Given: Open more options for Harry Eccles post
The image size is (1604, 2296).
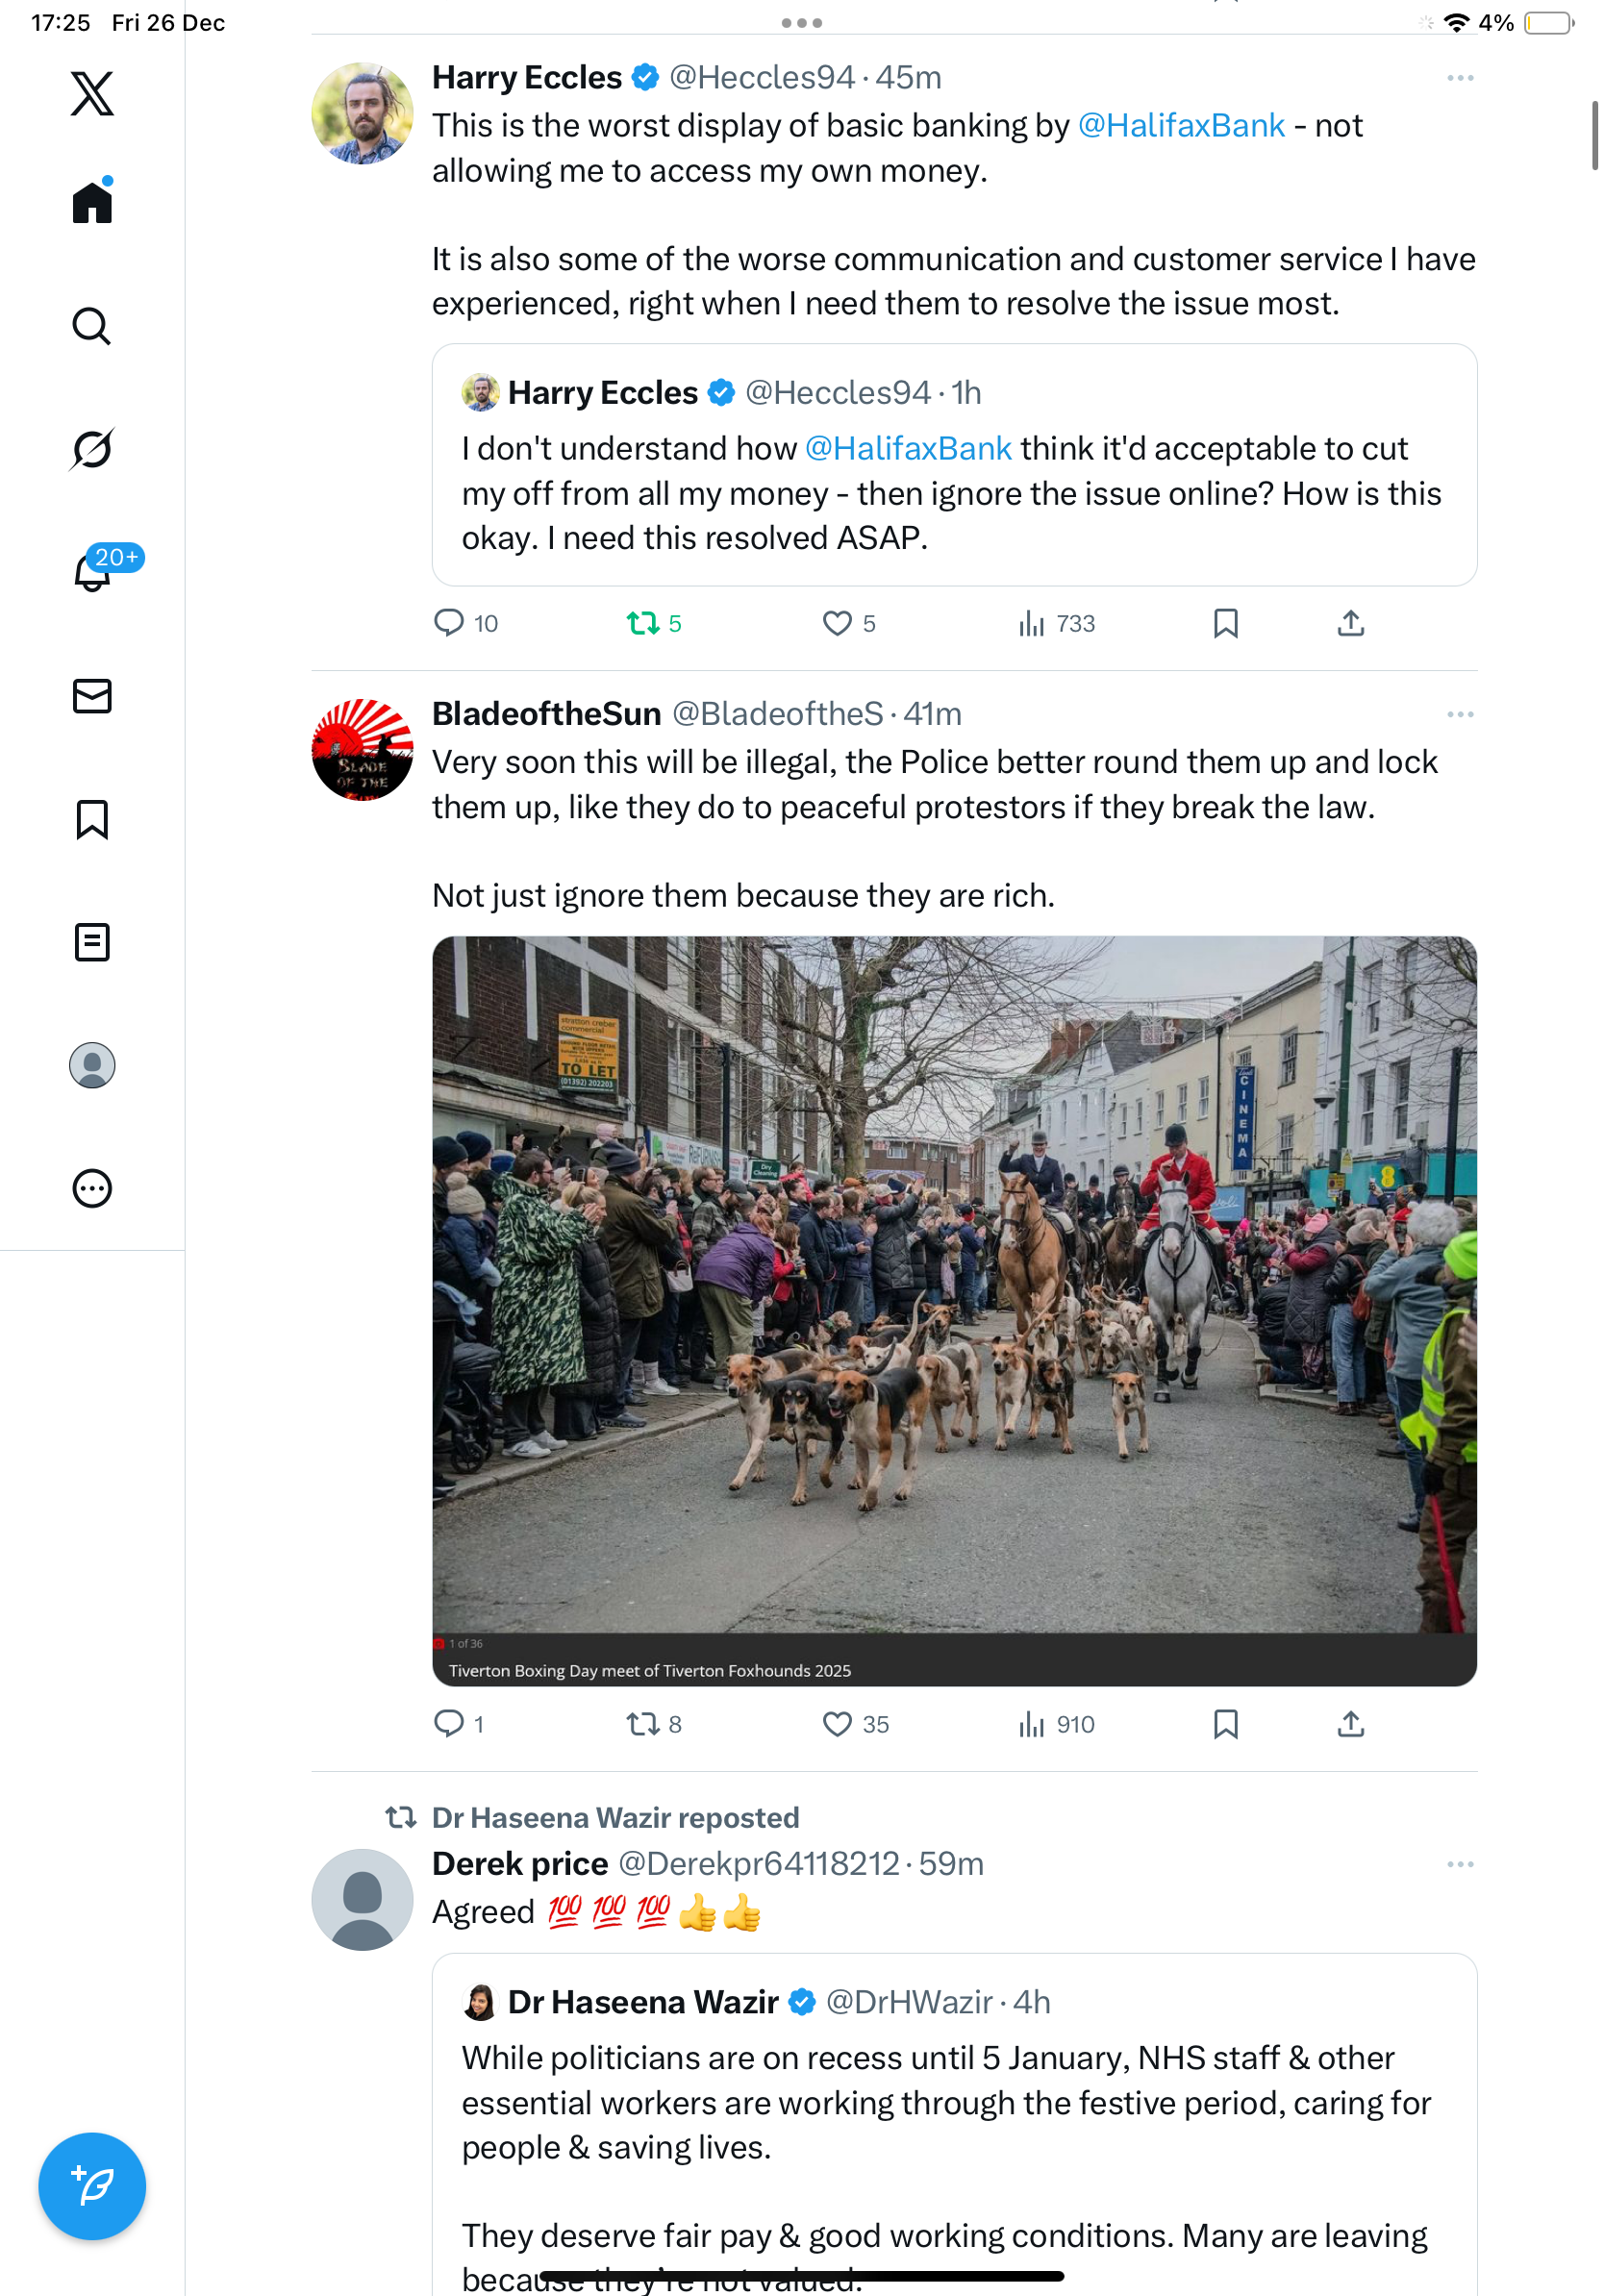Looking at the screenshot, I should pyautogui.click(x=1459, y=78).
